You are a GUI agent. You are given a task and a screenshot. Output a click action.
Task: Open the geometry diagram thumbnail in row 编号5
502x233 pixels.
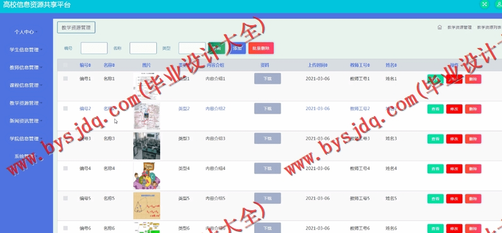coord(147,206)
